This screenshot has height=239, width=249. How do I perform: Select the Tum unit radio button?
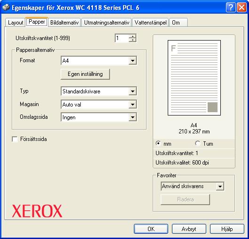[x=198, y=143]
